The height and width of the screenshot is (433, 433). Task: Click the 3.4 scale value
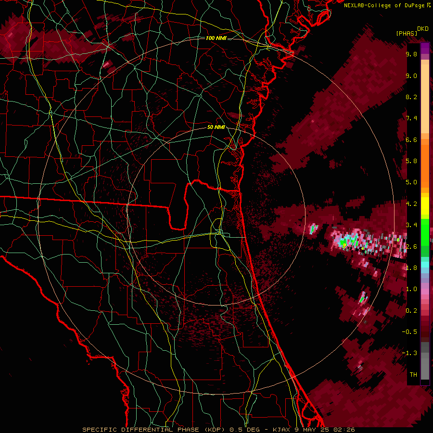411,225
